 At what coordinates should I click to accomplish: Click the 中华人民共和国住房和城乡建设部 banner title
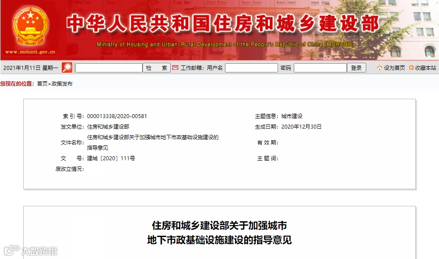coord(223,23)
